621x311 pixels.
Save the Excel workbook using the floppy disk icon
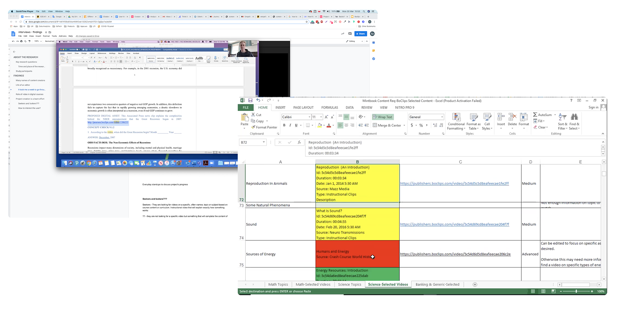click(250, 100)
